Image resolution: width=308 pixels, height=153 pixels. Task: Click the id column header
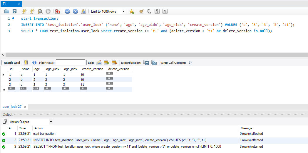14,69
